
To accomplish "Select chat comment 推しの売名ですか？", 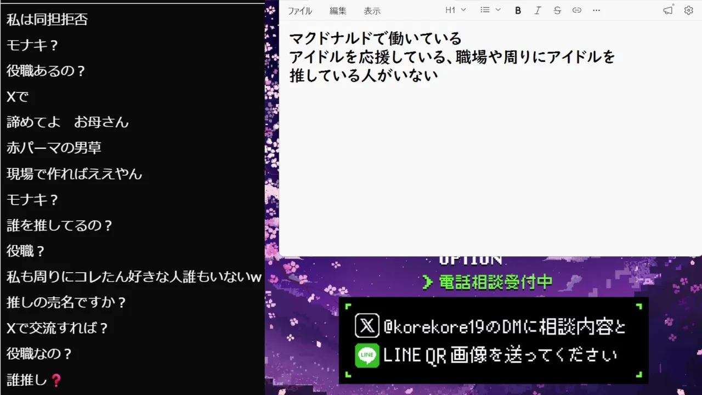I will coord(67,302).
